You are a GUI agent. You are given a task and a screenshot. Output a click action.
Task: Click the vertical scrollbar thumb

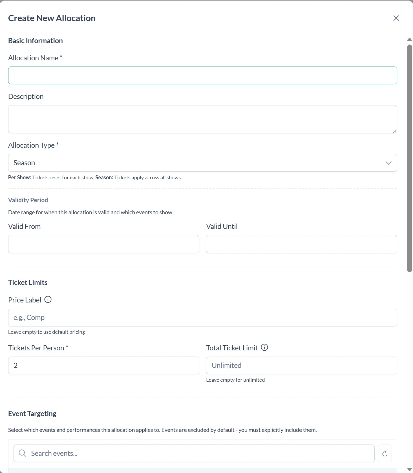[x=410, y=158]
